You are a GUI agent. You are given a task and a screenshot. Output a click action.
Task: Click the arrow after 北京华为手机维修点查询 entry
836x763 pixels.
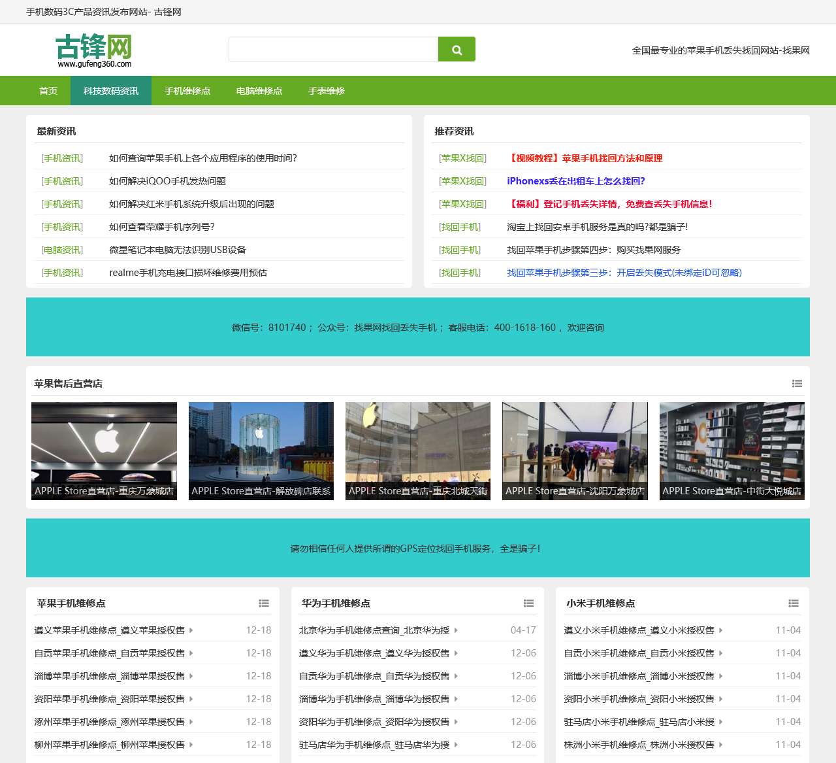coord(456,630)
